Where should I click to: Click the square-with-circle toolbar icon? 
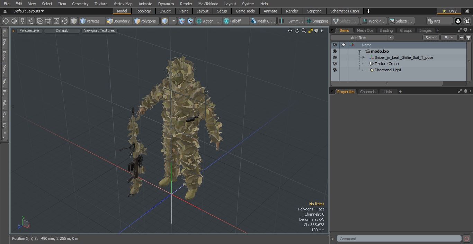56,21
